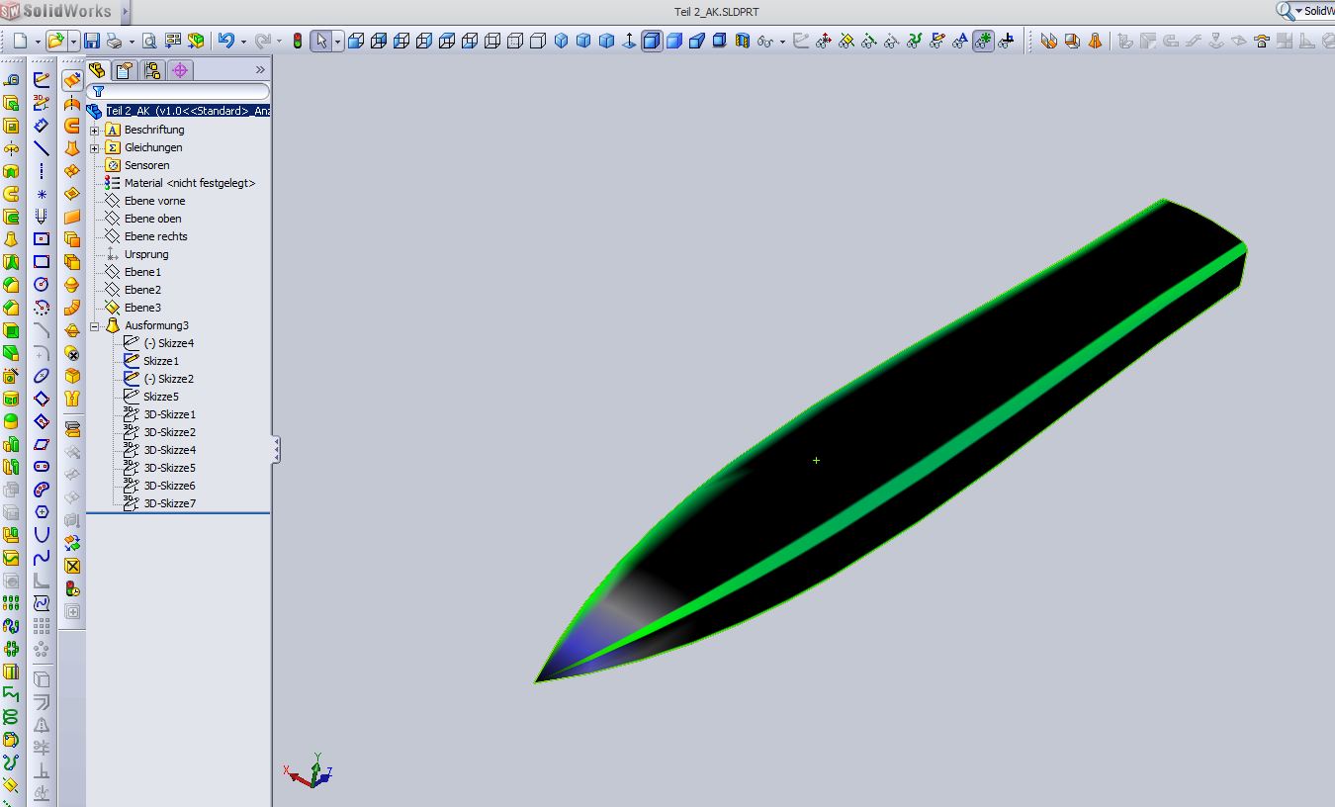Viewport: 1335px width, 807px height.
Task: Open dropdown arrow beside New document
Action: tap(38, 41)
